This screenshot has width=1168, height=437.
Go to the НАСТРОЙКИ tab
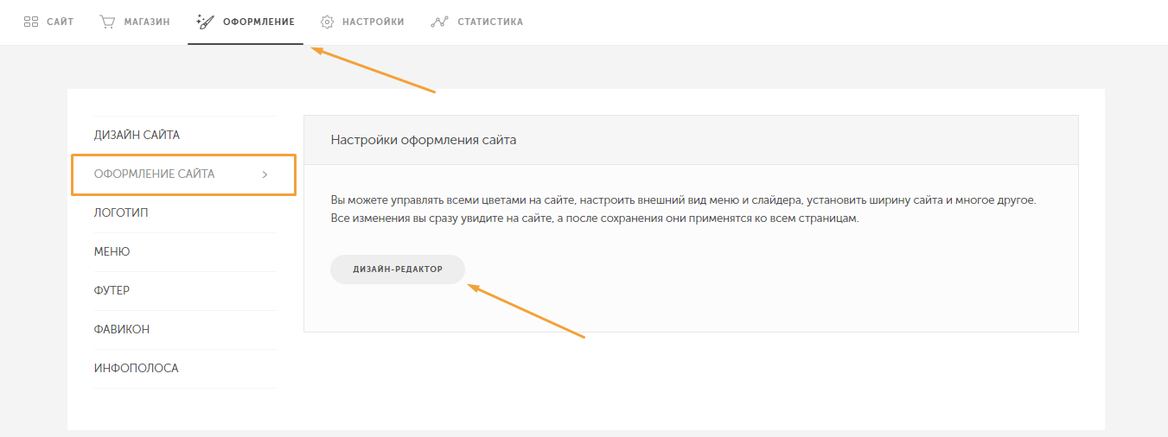point(362,22)
